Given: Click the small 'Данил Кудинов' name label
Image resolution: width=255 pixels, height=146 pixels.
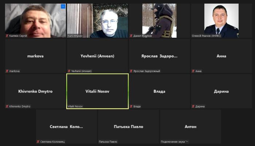Looking at the screenshot, I should click(x=142, y=36).
